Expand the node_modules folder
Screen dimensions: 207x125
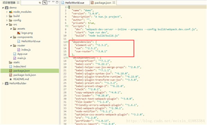pos(7,12)
